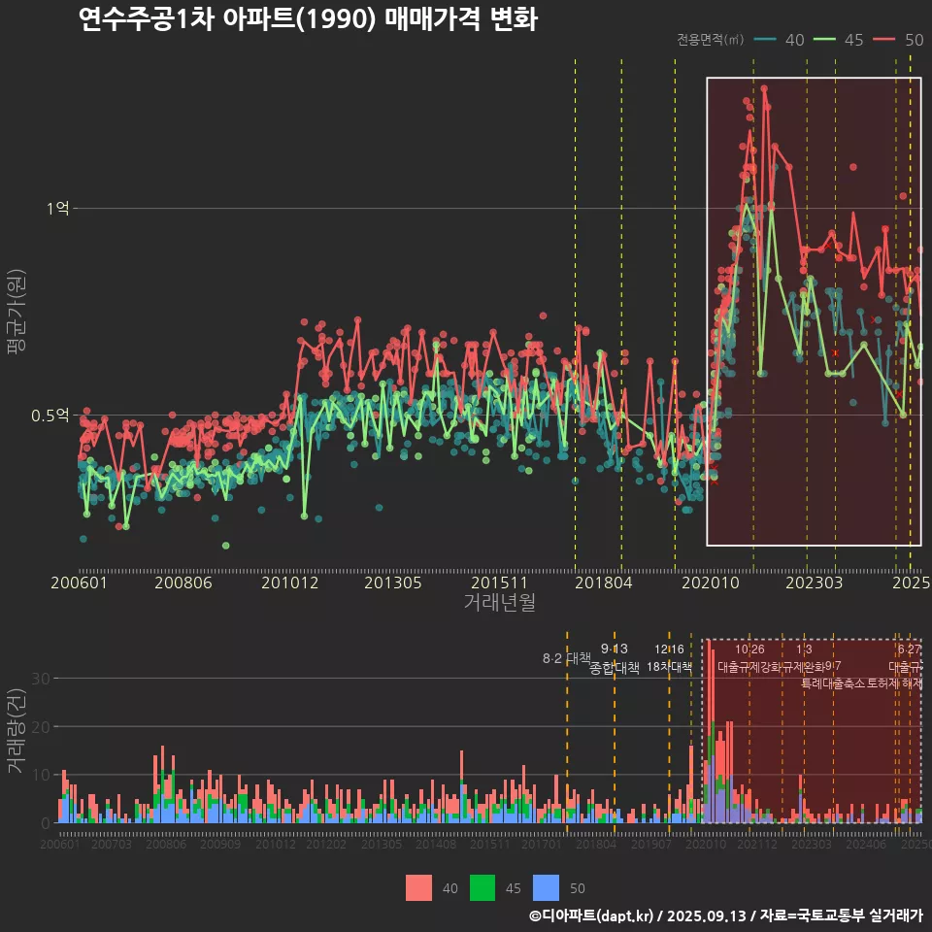
Task: Click the 201701 label on the volume chart axis
Action: coord(542,844)
